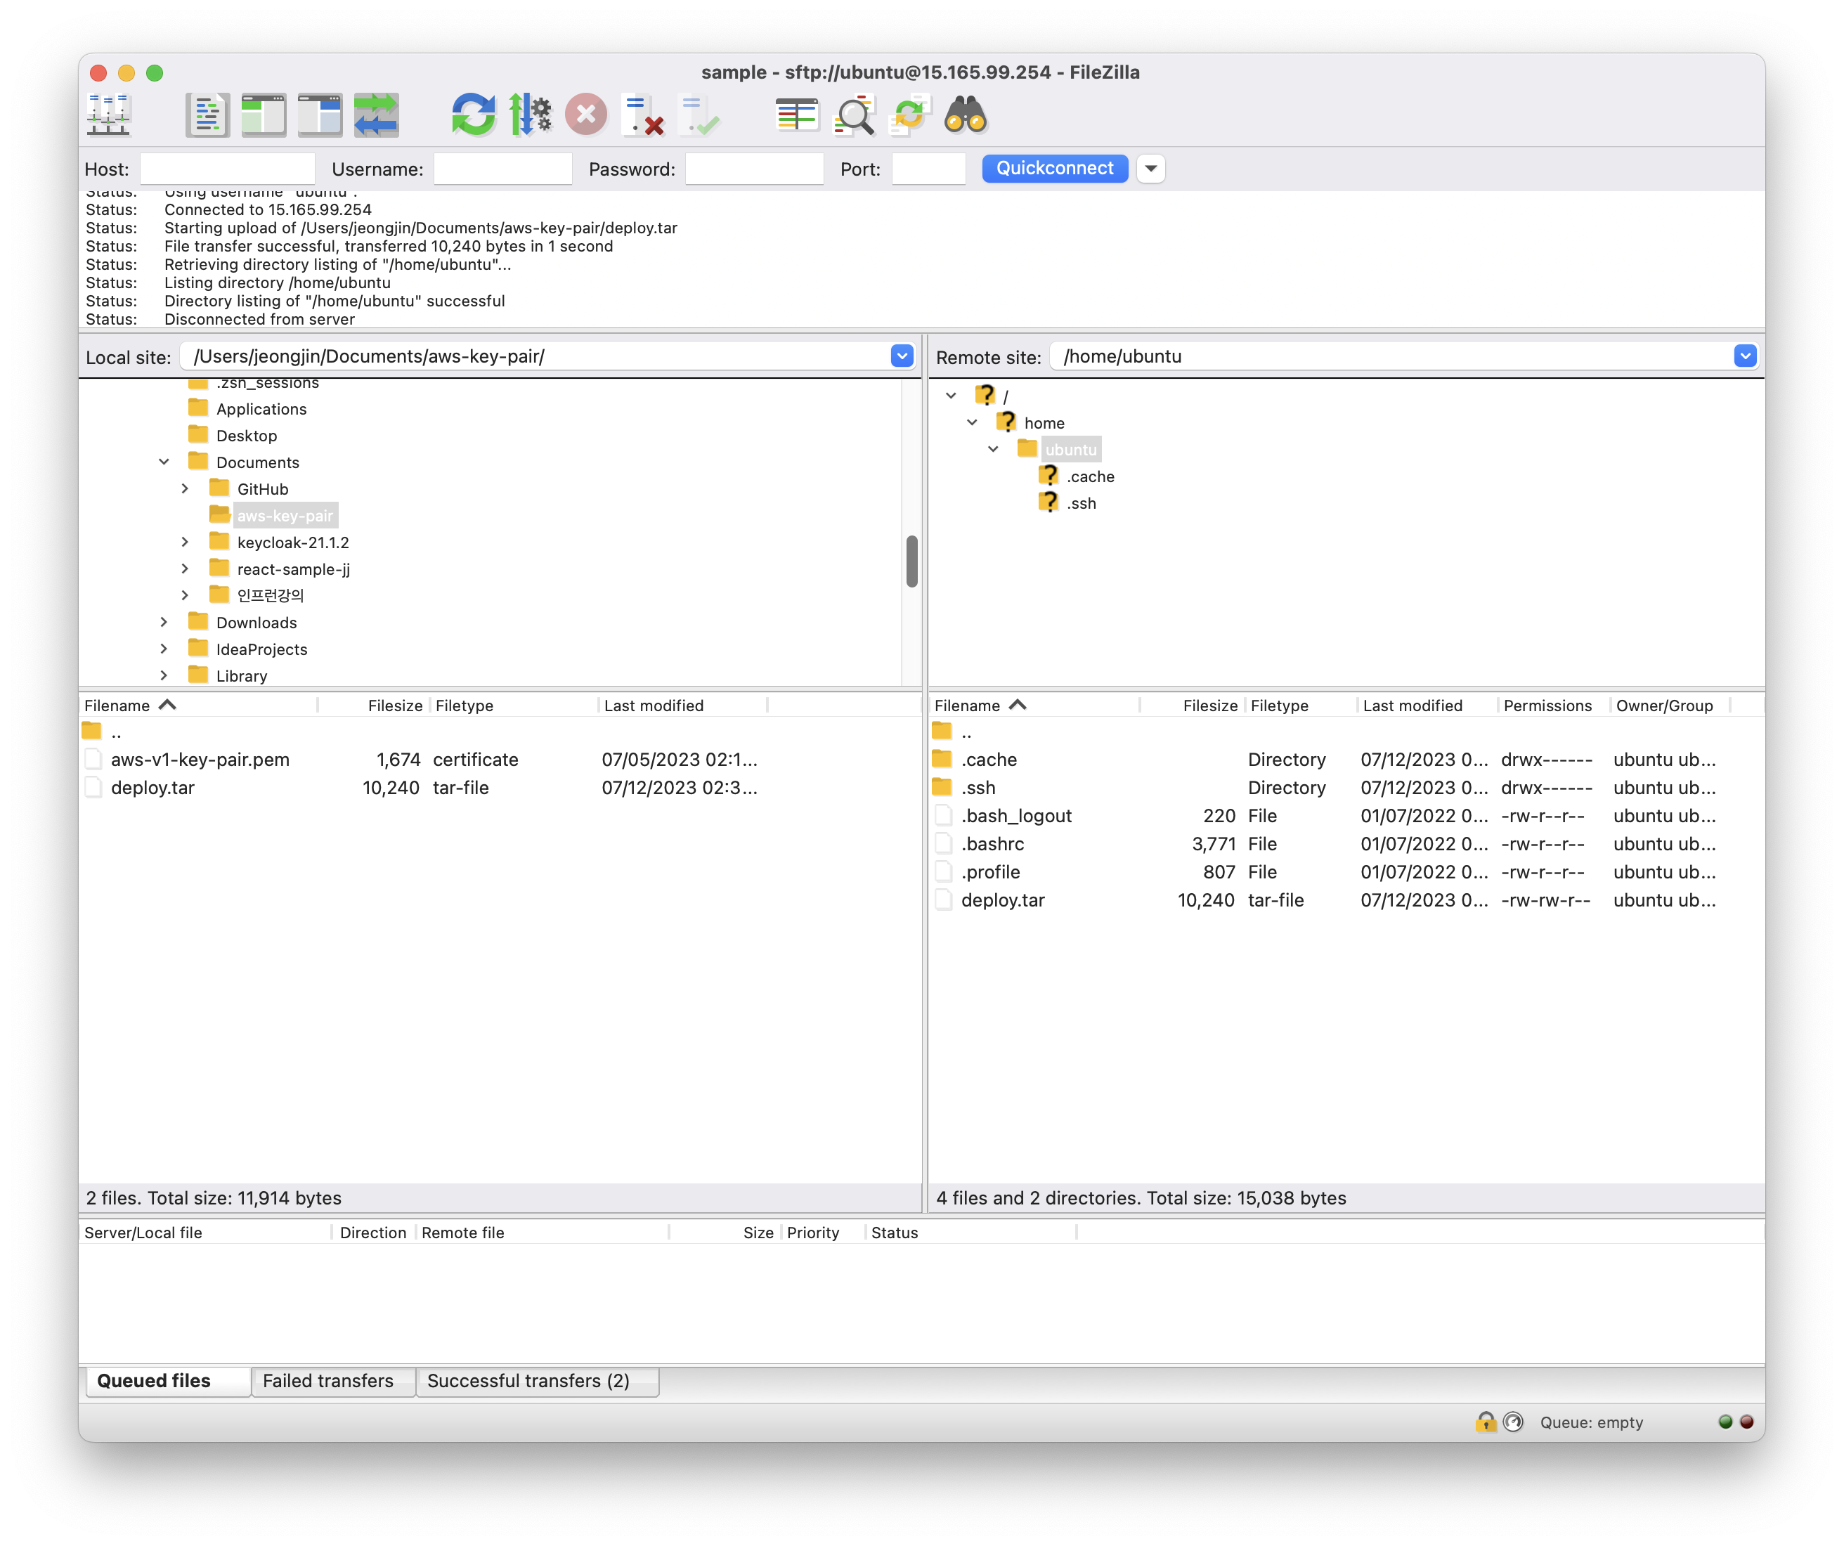Image resolution: width=1844 pixels, height=1546 pixels.
Task: Sort remote files by Owner/Group column
Action: [x=1669, y=705]
